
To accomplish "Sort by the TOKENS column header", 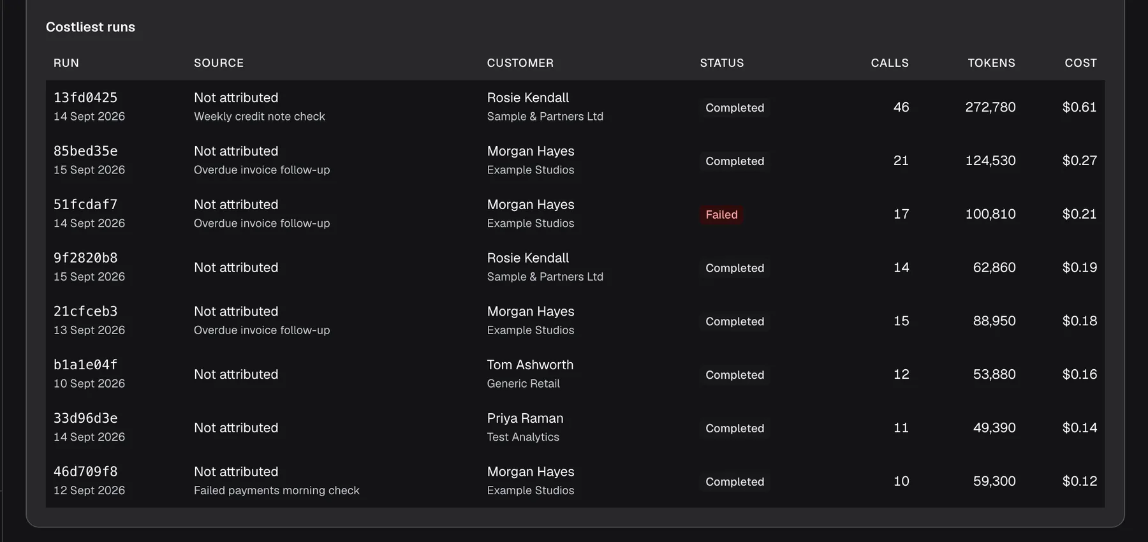I will (991, 63).
